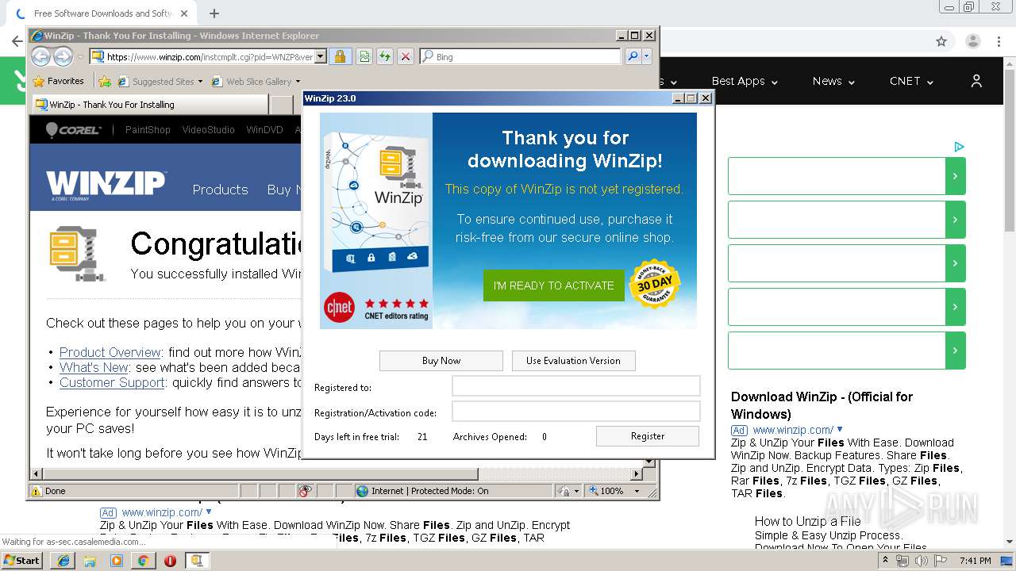Open the Products menu on WinZip page
Viewport: 1016px width, 571px height.
click(220, 190)
